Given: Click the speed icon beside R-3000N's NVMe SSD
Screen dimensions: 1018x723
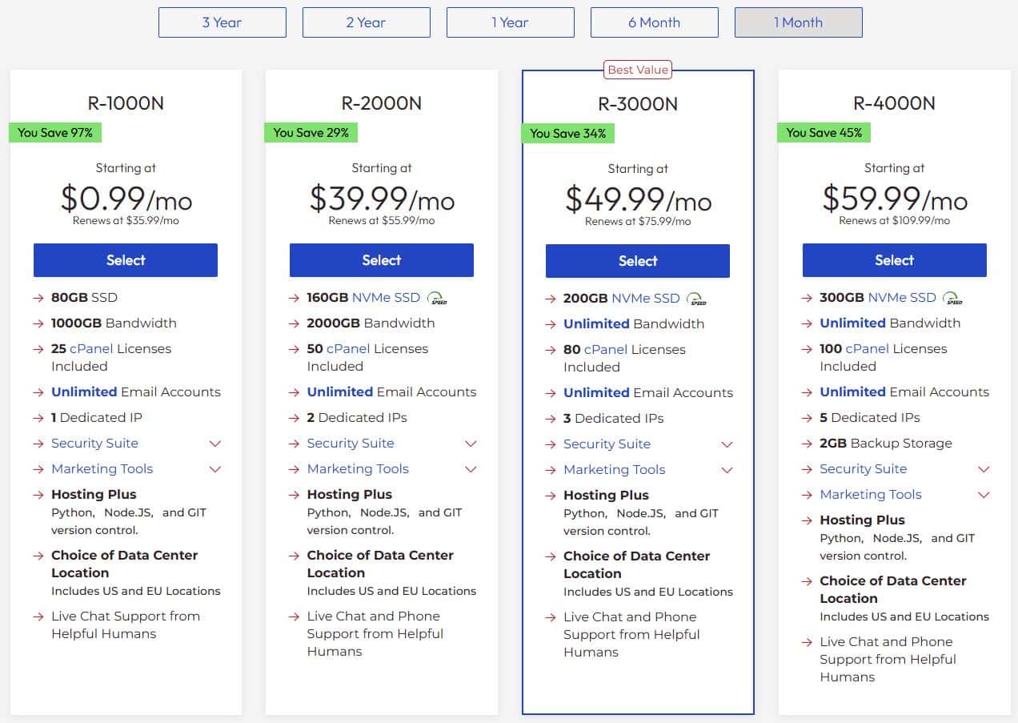Looking at the screenshot, I should 697,299.
